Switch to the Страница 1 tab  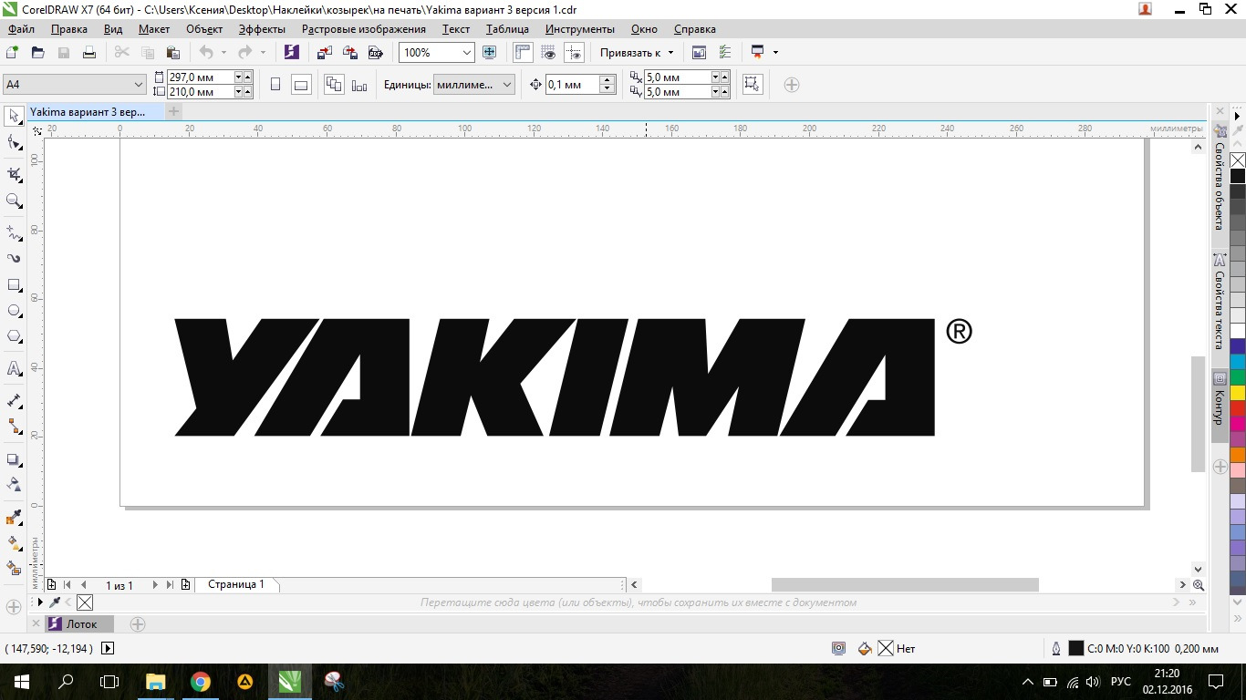tap(236, 584)
